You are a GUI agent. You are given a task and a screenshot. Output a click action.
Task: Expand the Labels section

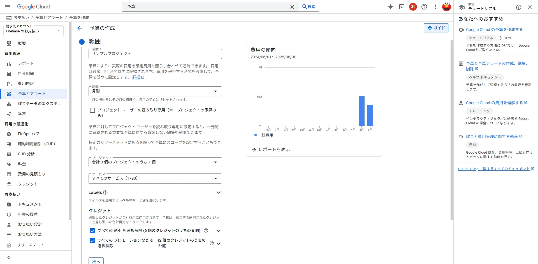pyautogui.click(x=218, y=192)
